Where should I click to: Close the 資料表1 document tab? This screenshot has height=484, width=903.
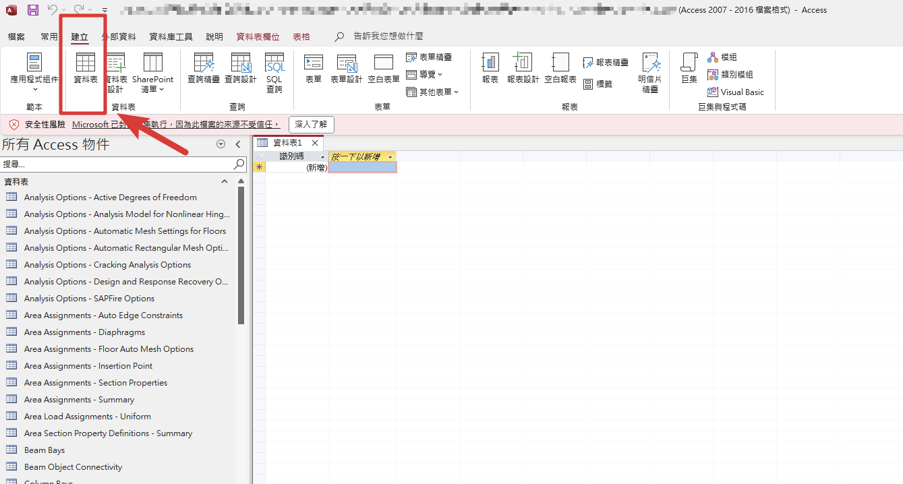coord(315,143)
